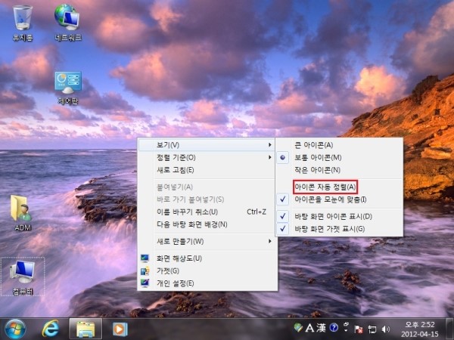Click the taskbar clock showing 오후 2:52

coord(420,328)
